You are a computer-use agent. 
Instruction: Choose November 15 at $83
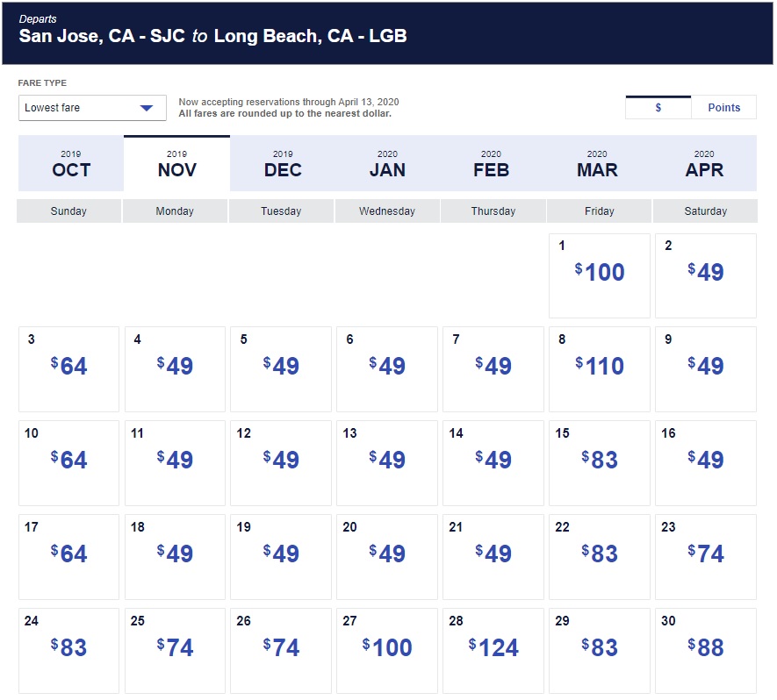pyautogui.click(x=600, y=462)
